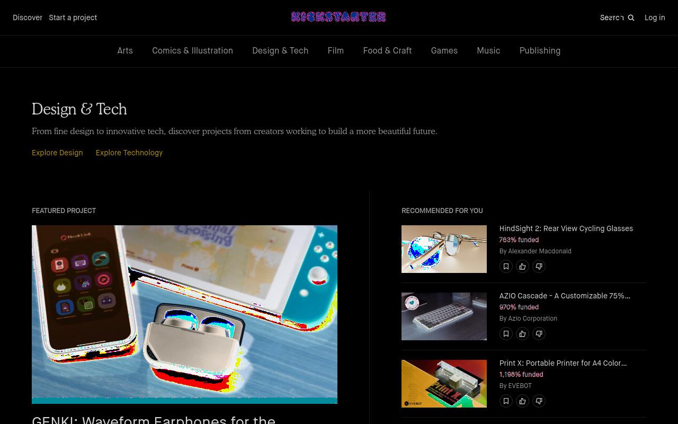The image size is (678, 424).
Task: Click the Log in link
Action: click(655, 17)
